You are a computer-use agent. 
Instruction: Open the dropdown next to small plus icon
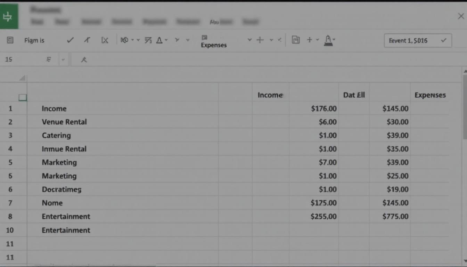(x=317, y=40)
